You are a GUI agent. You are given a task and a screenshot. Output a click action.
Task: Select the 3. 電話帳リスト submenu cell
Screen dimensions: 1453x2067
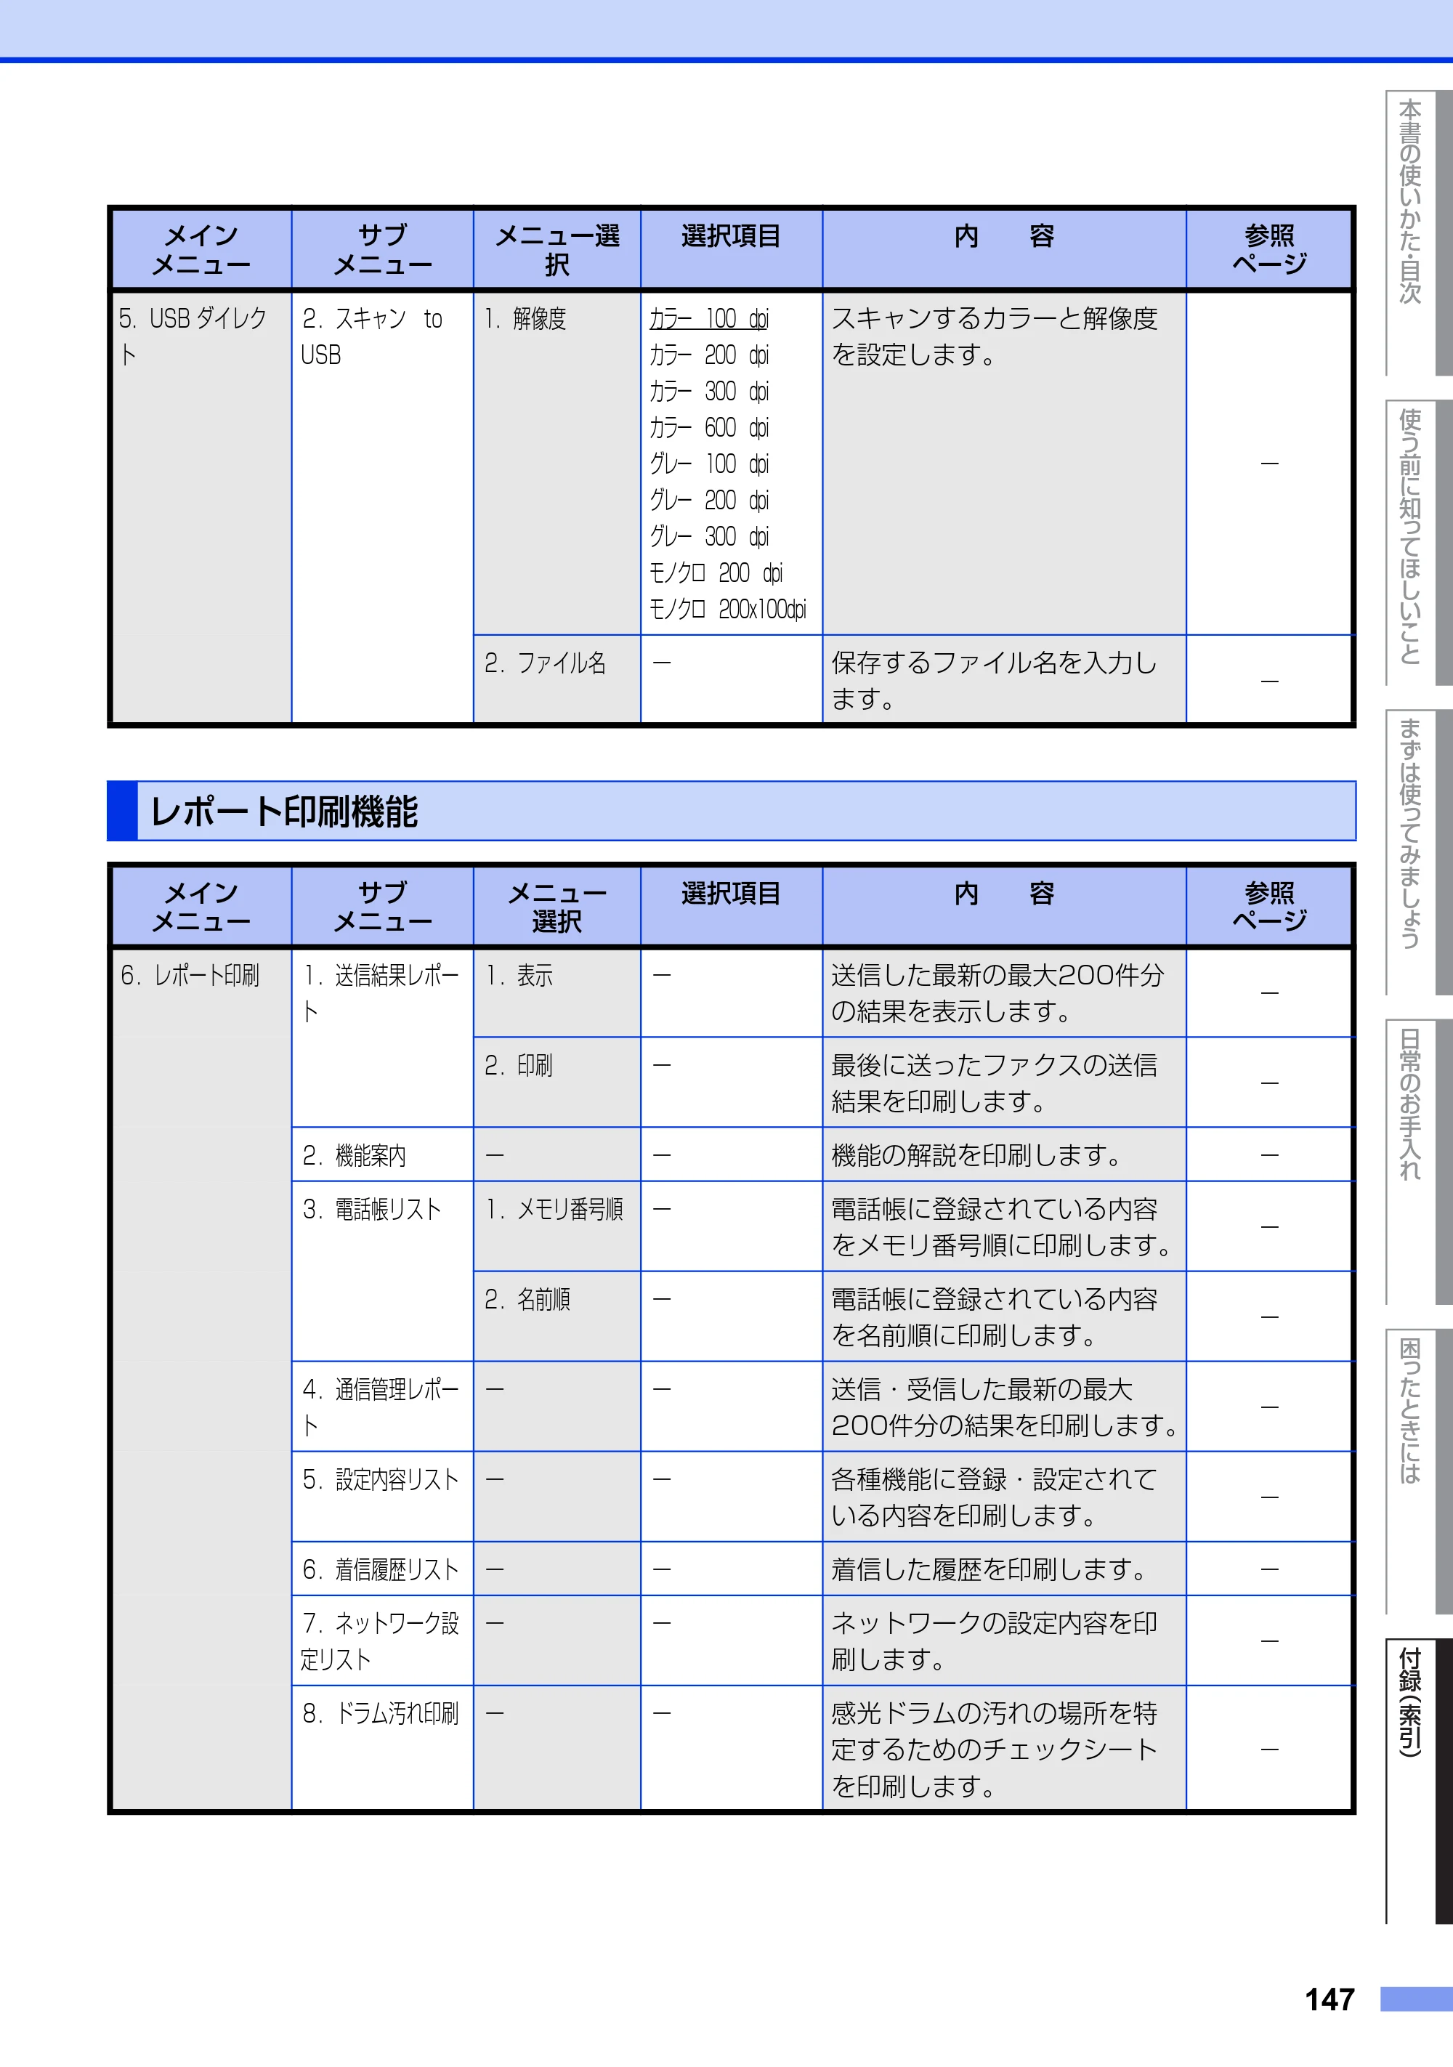tap(383, 1272)
